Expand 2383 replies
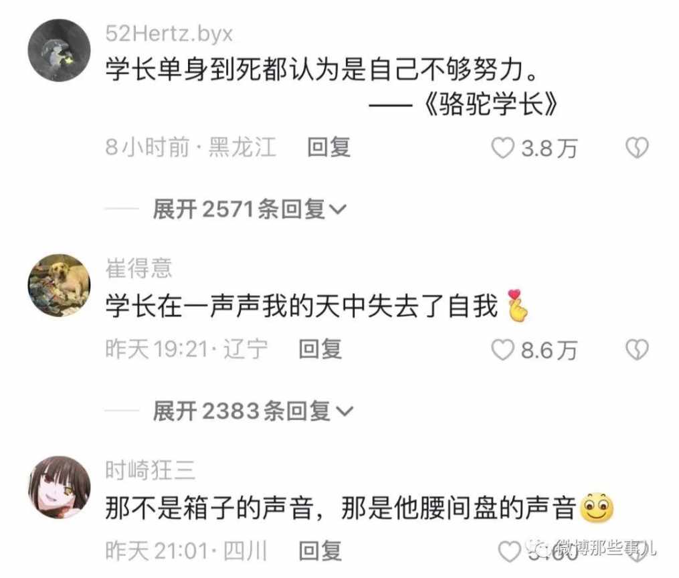Viewport: 679px width, 578px height. pos(253,411)
